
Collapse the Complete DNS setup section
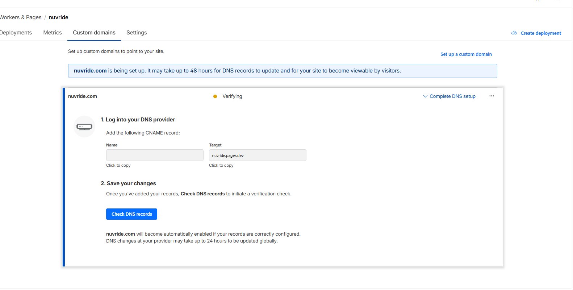click(x=449, y=96)
